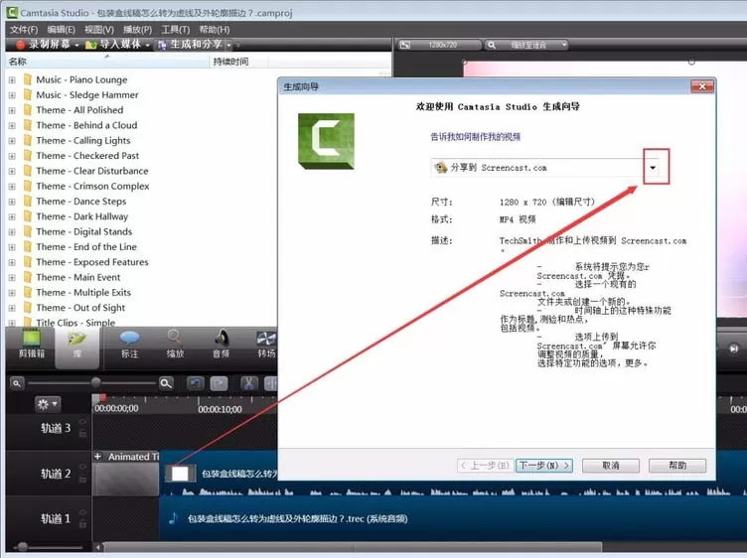The width and height of the screenshot is (747, 558).
Task: Click the next-clip playback button
Action: (x=734, y=349)
